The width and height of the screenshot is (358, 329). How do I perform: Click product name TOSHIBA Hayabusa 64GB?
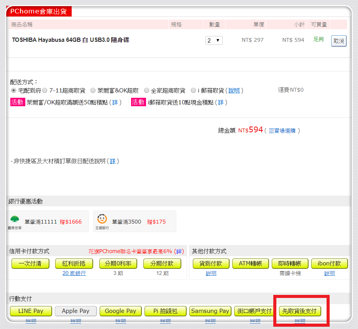71,40
